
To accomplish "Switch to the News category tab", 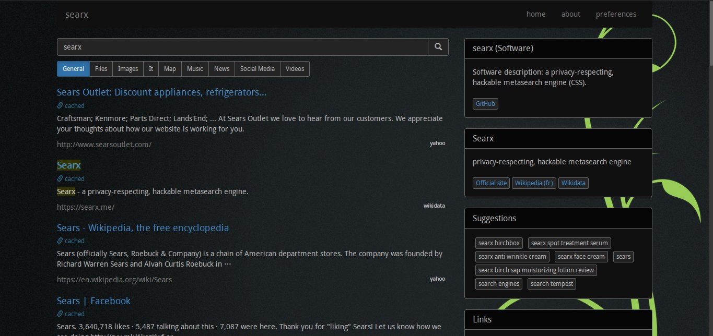I will click(221, 68).
